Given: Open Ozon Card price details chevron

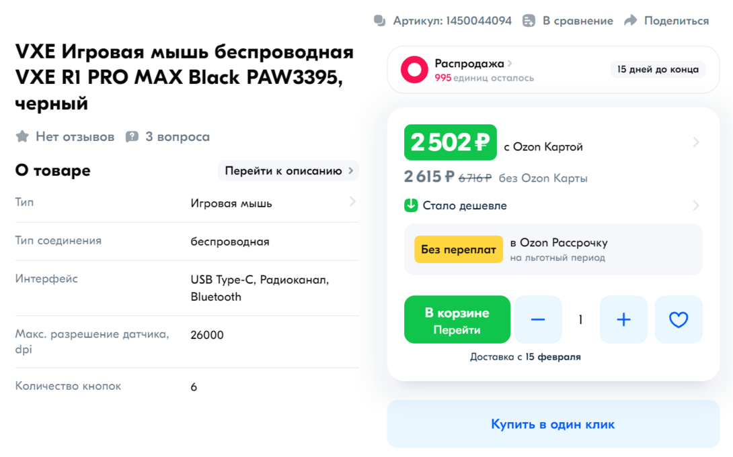Looking at the screenshot, I should [x=696, y=142].
